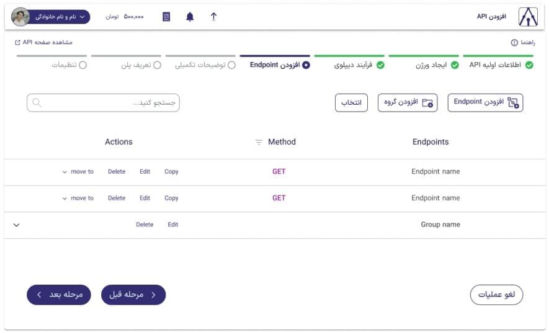Select the توضیحات تکمیلی step radio button

tap(231, 64)
